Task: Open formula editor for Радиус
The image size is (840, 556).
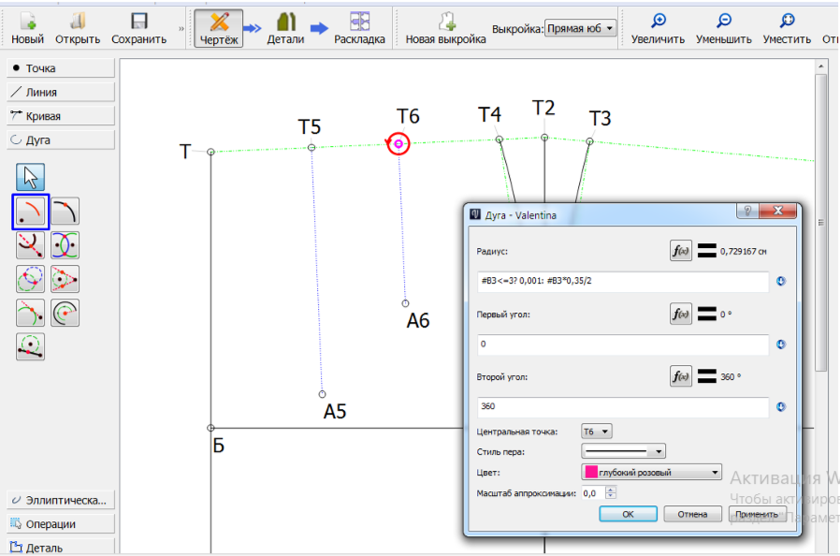Action: click(680, 251)
